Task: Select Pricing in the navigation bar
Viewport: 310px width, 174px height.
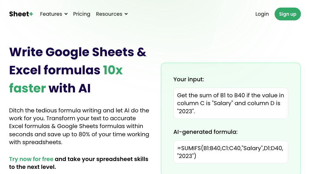Action: click(x=81, y=14)
